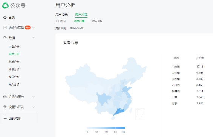
Task: Open the 人口特征 sub-tab
Action: point(61,21)
